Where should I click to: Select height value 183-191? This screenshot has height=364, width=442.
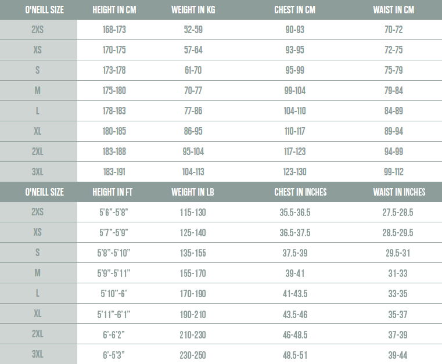[114, 172]
